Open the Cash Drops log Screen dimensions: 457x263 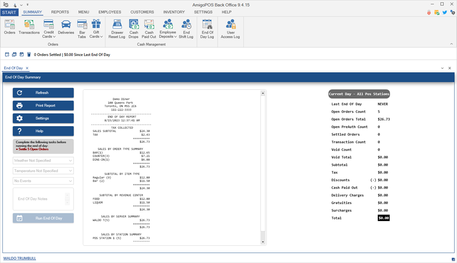click(133, 29)
